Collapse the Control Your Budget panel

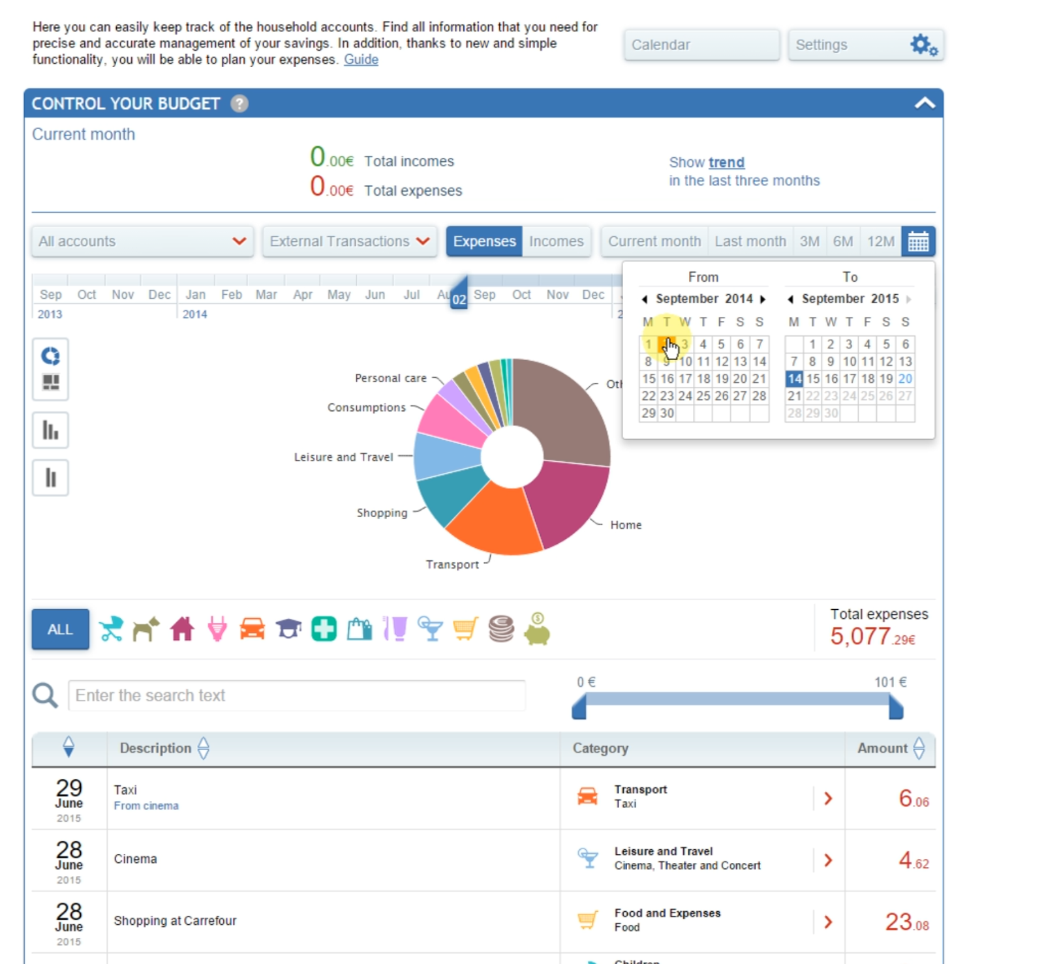tap(925, 103)
